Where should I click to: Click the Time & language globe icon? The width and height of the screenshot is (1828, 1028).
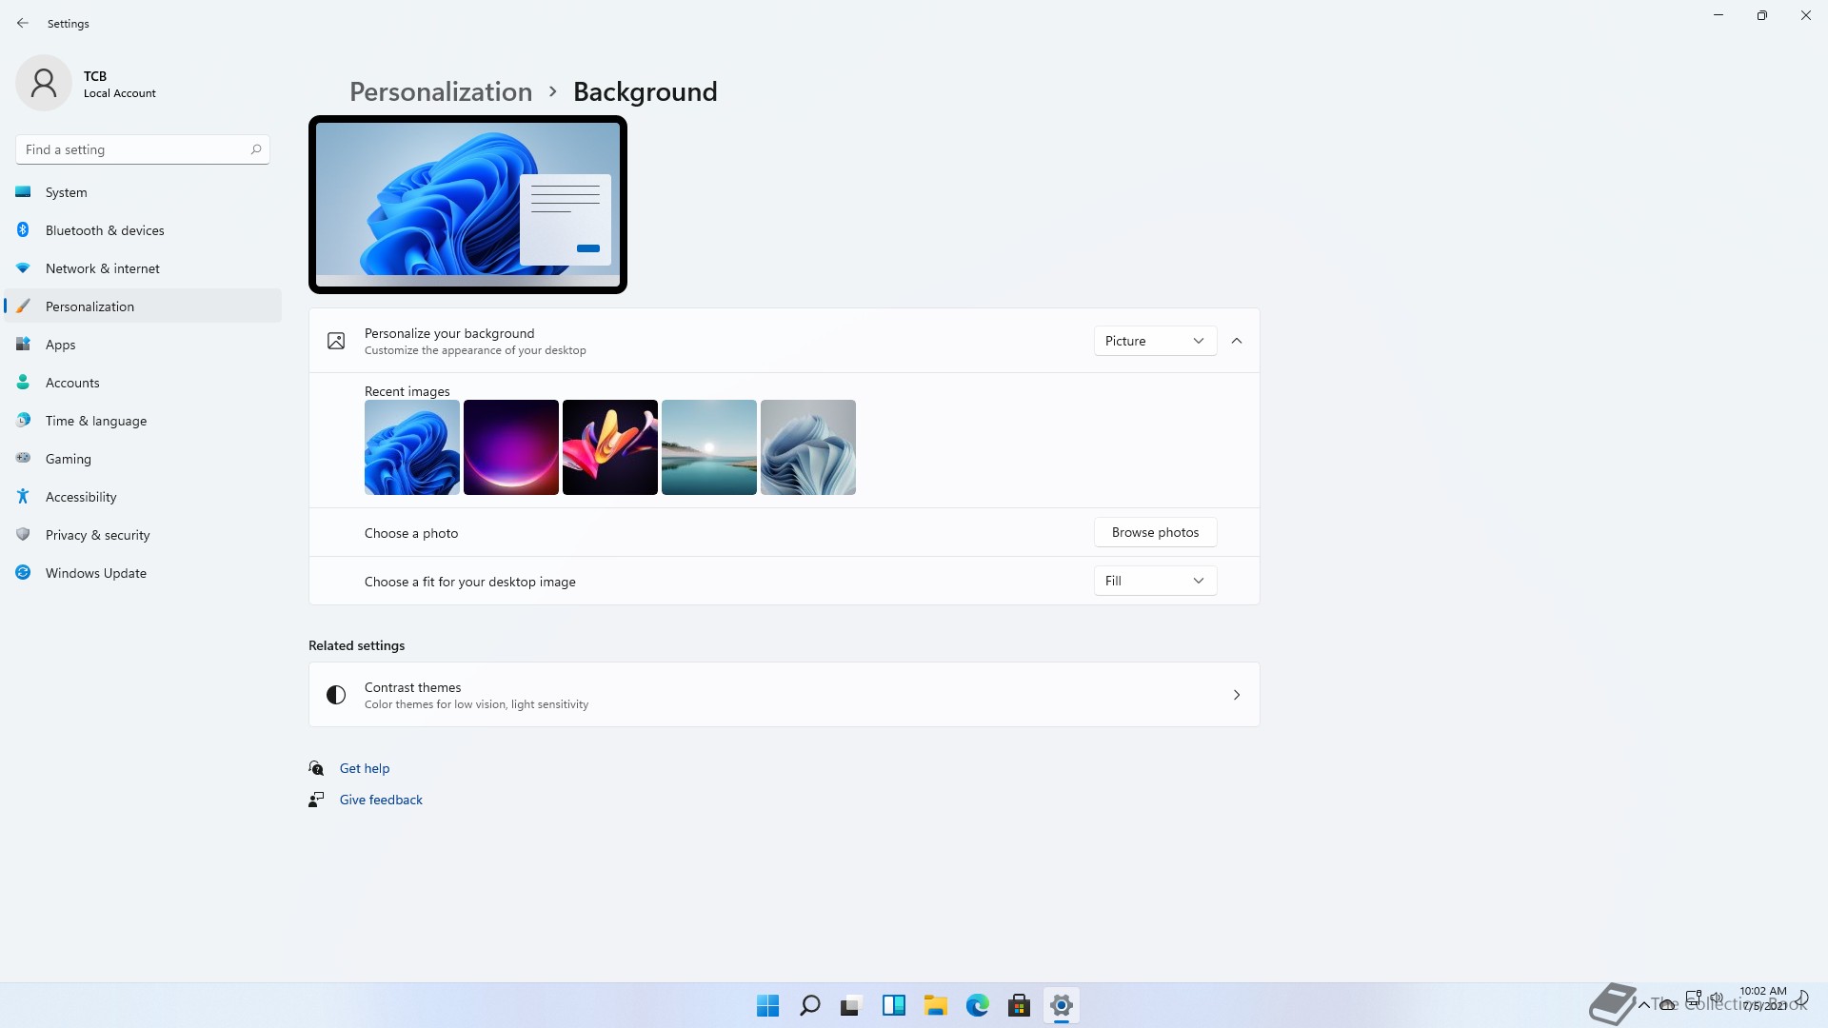click(x=23, y=420)
